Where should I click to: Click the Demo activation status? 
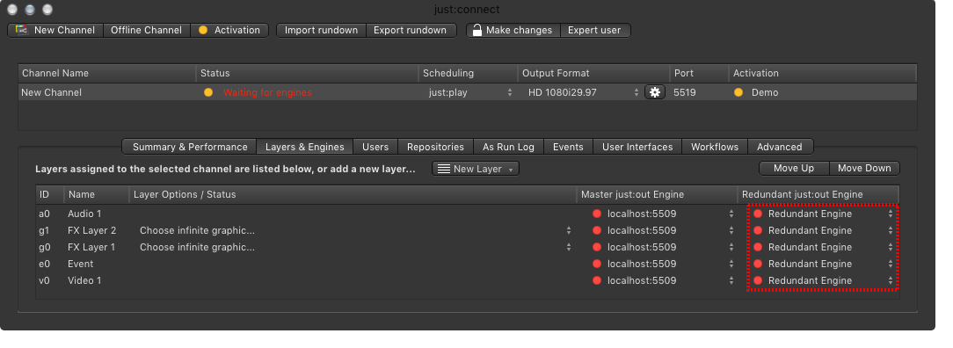(765, 92)
